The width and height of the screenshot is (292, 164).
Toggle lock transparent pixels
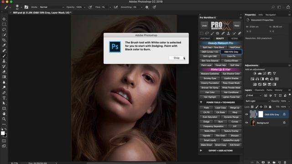252,107
